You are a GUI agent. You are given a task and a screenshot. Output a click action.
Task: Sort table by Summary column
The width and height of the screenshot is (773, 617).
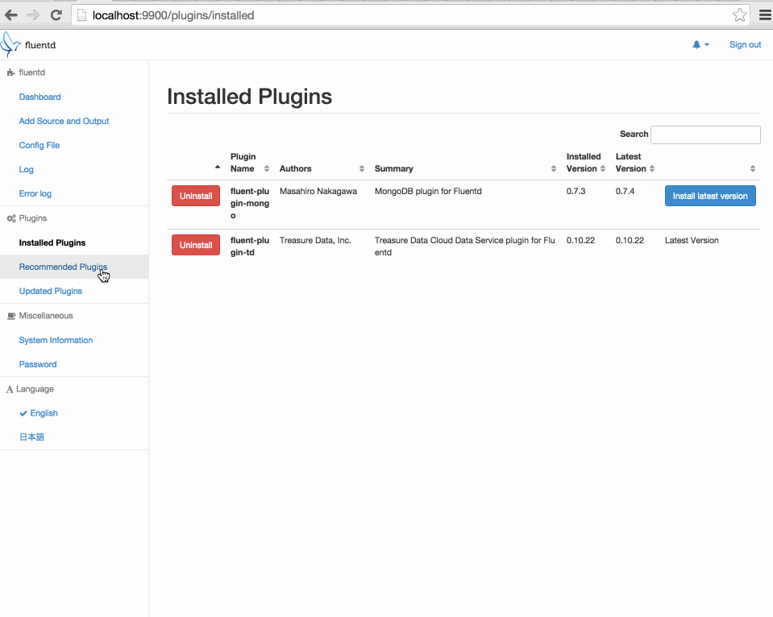465,168
